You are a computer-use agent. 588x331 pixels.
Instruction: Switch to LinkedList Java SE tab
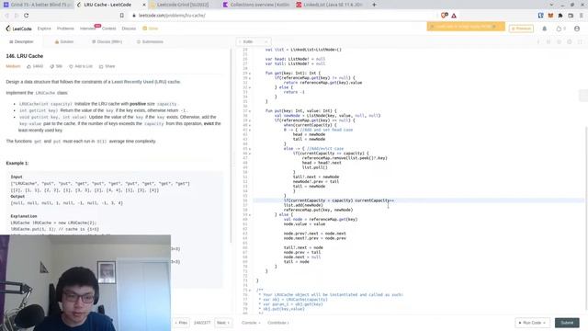coord(329,5)
